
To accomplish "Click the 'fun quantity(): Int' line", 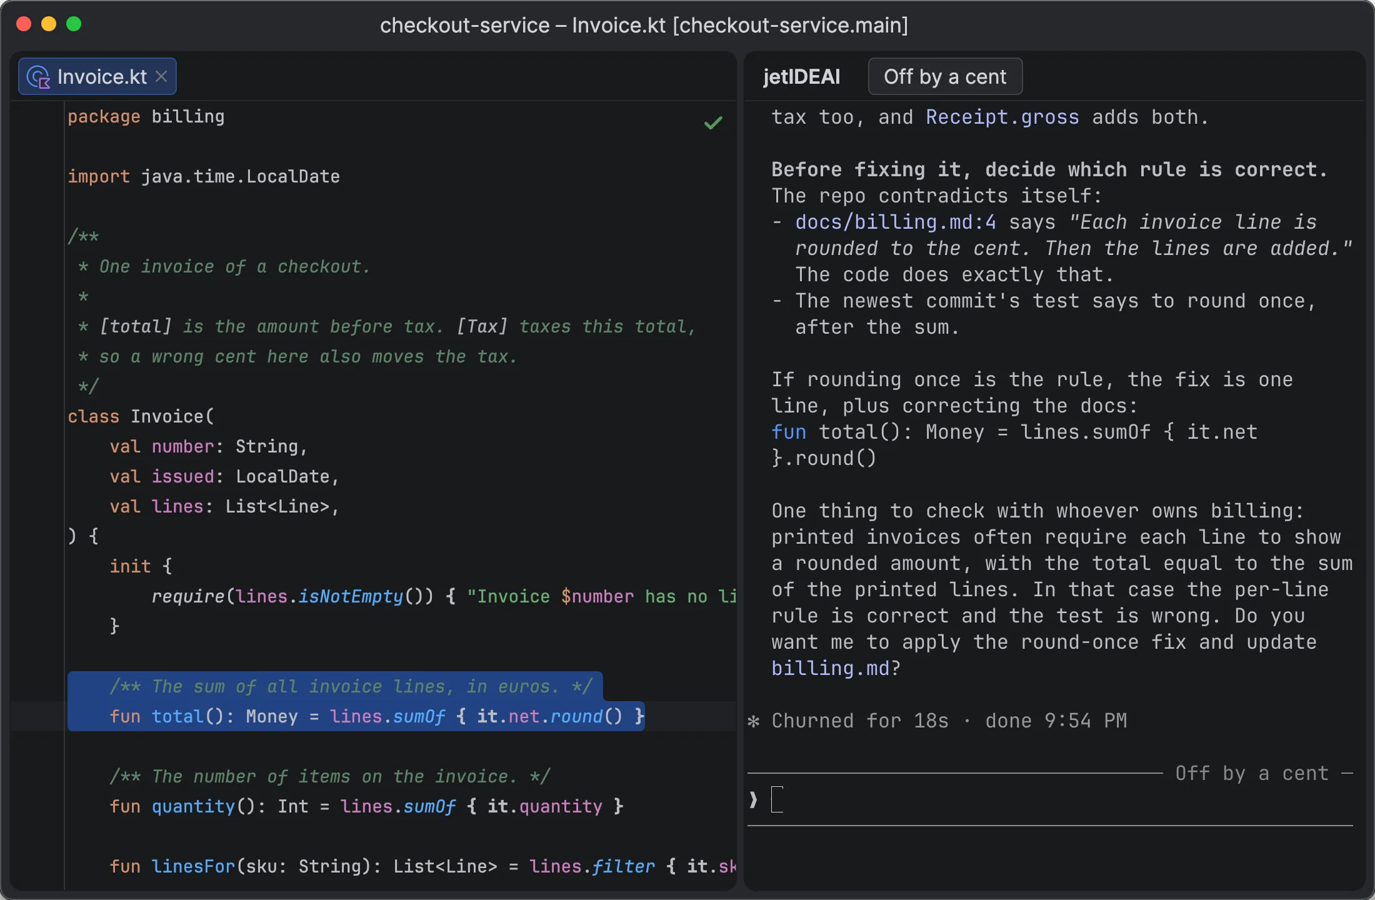I will tap(366, 806).
